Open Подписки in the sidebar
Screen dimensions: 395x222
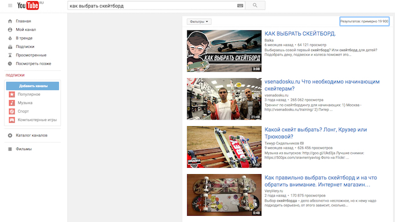click(25, 47)
